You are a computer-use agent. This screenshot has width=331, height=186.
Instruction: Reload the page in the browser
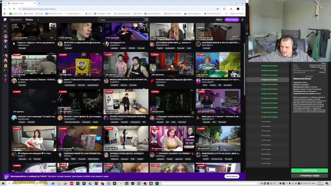[14, 9]
